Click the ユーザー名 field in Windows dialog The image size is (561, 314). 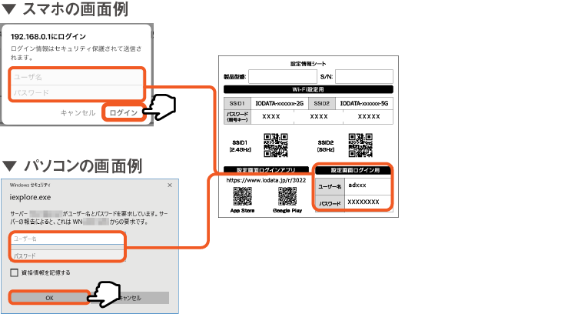[66, 239]
